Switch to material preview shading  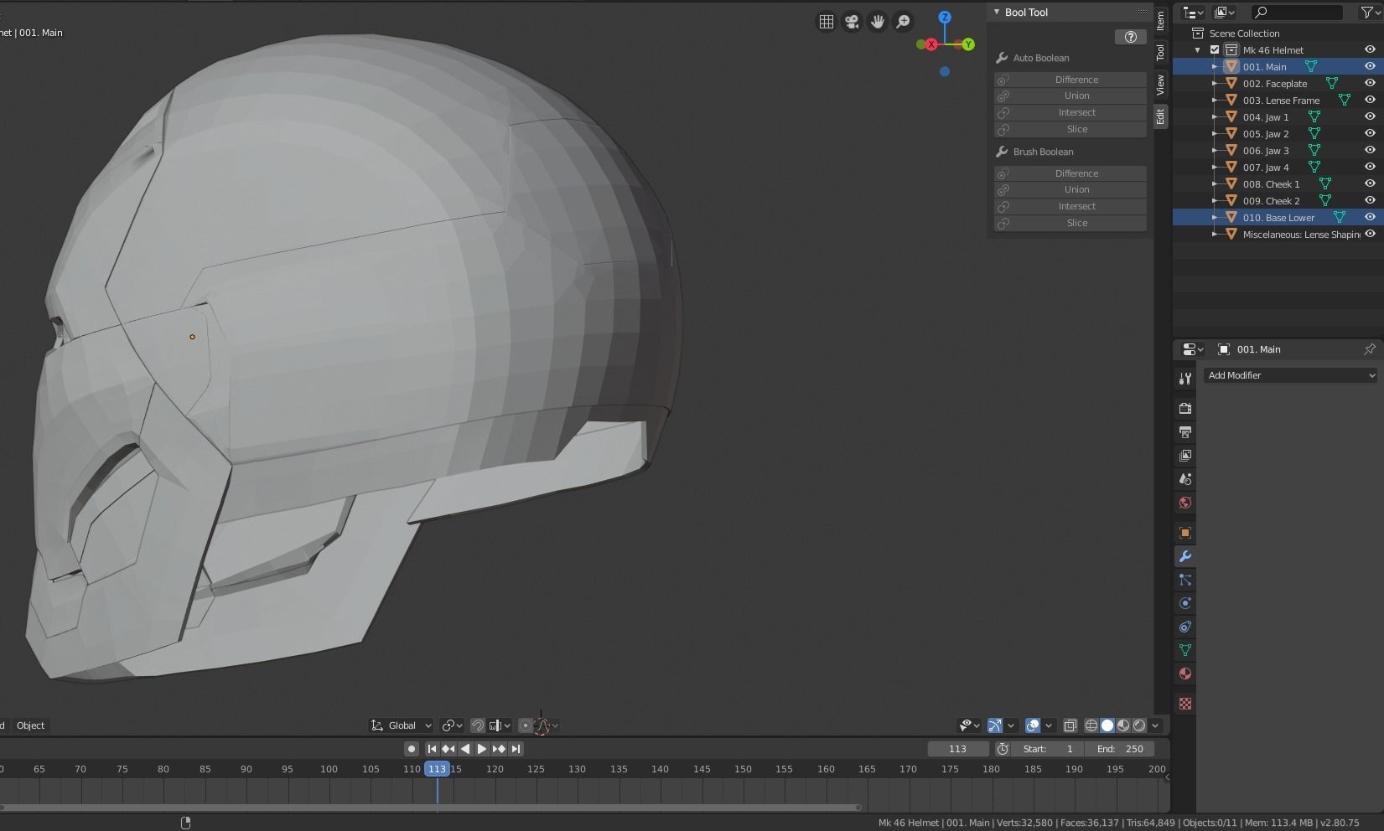pos(1123,725)
